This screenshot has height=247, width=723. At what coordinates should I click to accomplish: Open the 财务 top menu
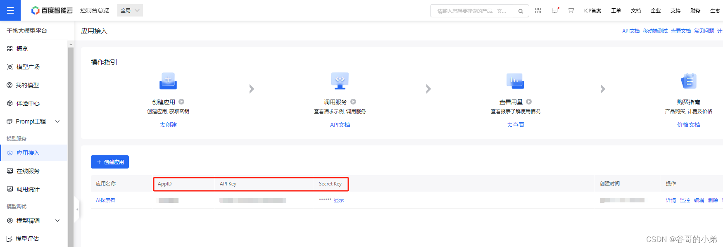point(695,11)
